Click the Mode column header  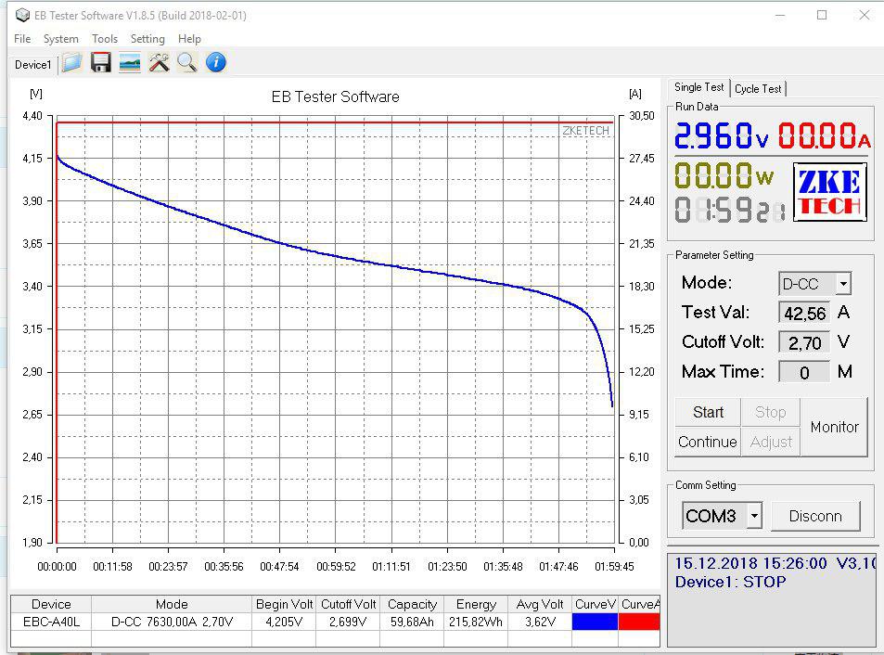tap(172, 604)
